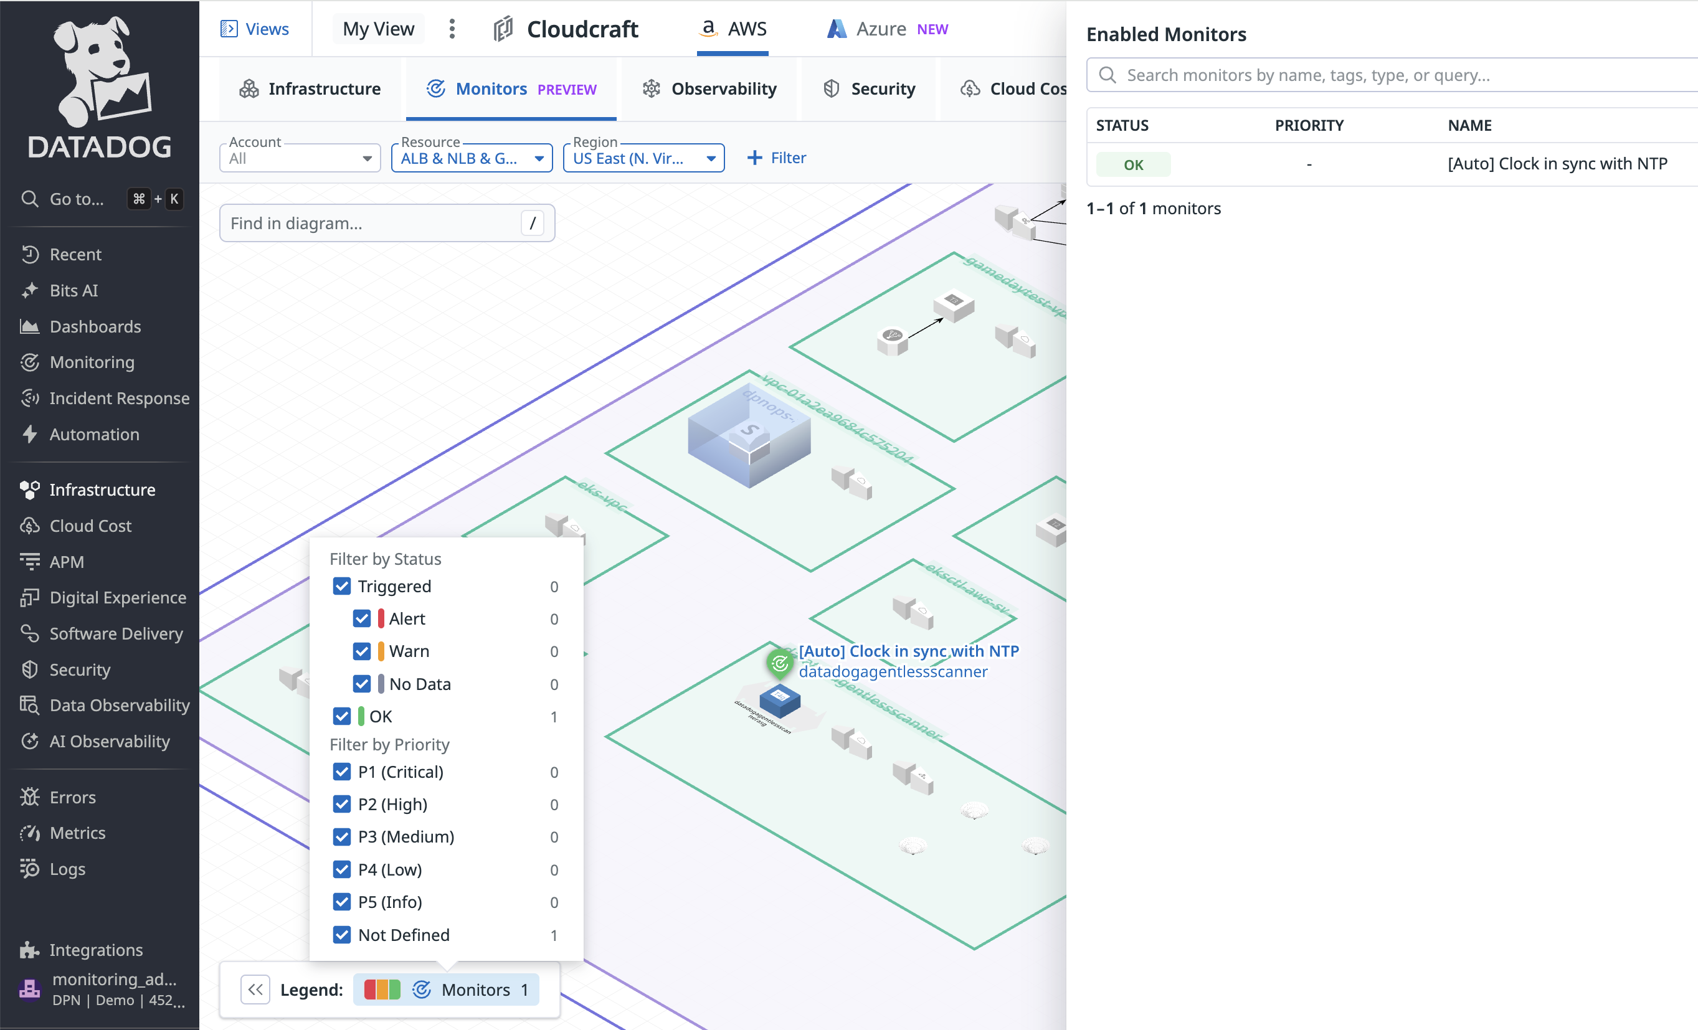
Task: Open the Dashboards sidebar icon
Action: pyautogui.click(x=30, y=326)
